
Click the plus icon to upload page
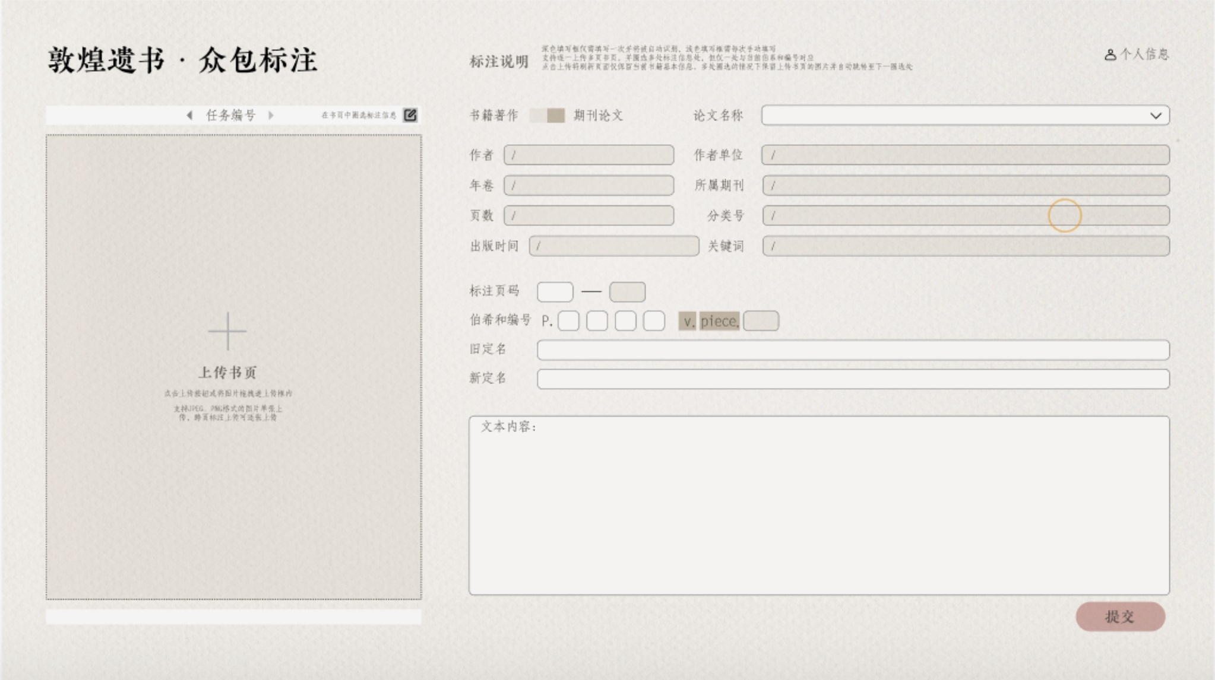227,331
